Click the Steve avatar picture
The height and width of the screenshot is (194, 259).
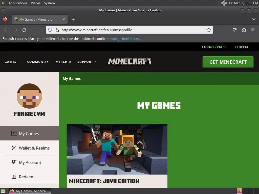[29, 96]
